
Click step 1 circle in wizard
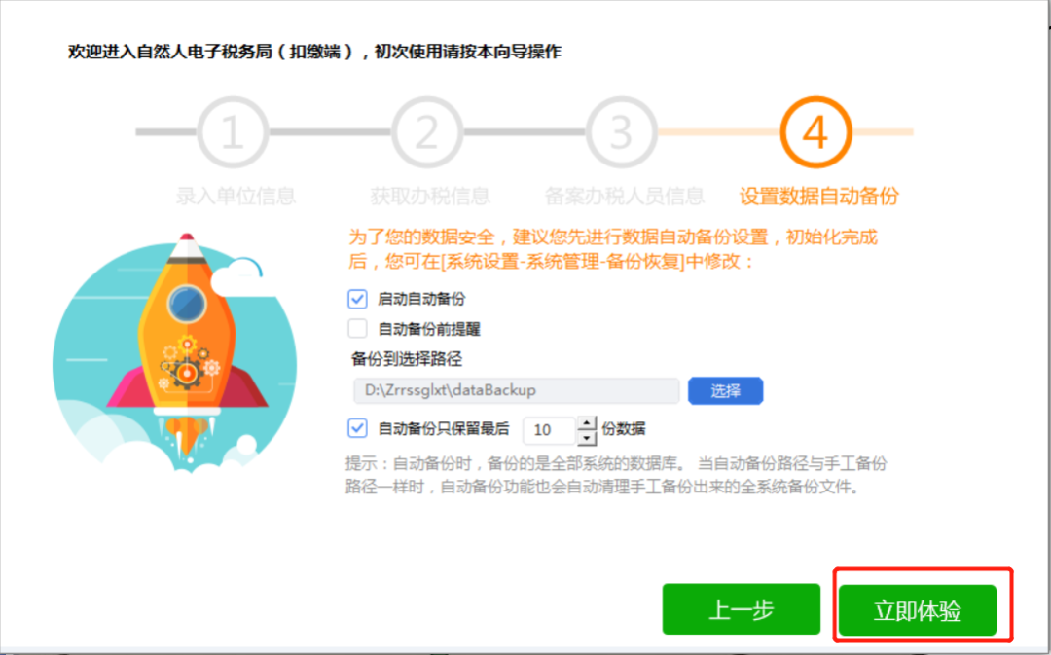point(232,132)
